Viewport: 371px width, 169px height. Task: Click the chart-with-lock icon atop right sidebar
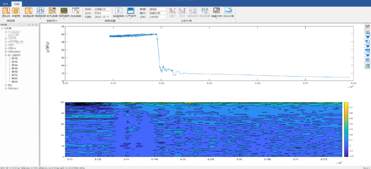tap(367, 27)
